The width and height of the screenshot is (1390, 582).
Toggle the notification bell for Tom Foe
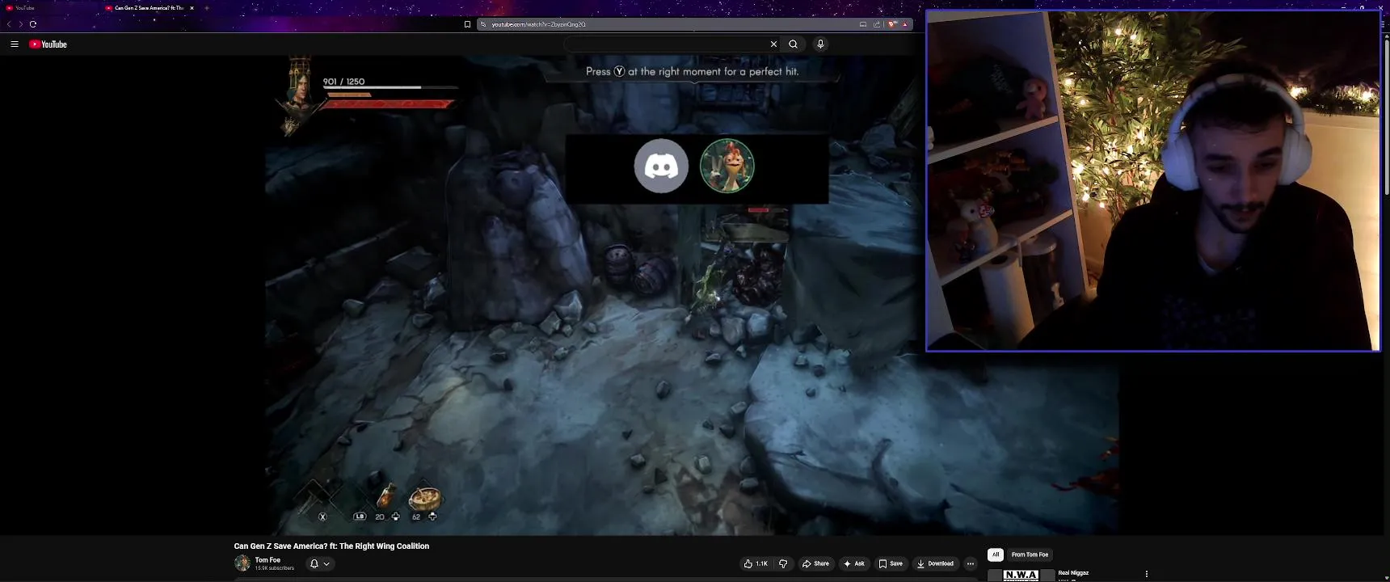pos(314,564)
